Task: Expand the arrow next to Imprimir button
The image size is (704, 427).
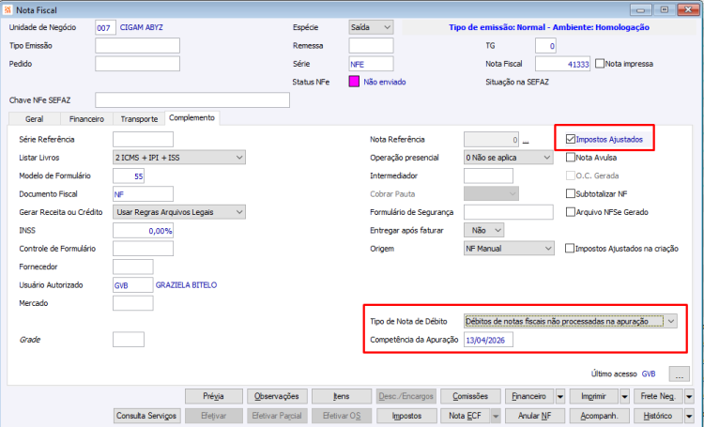Action: click(x=624, y=396)
